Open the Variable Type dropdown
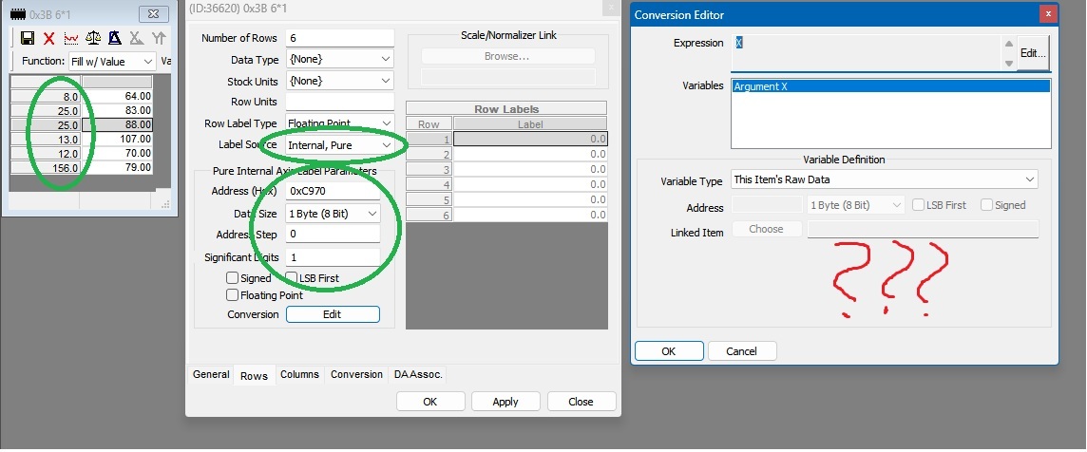The image size is (1087, 452). click(x=884, y=179)
